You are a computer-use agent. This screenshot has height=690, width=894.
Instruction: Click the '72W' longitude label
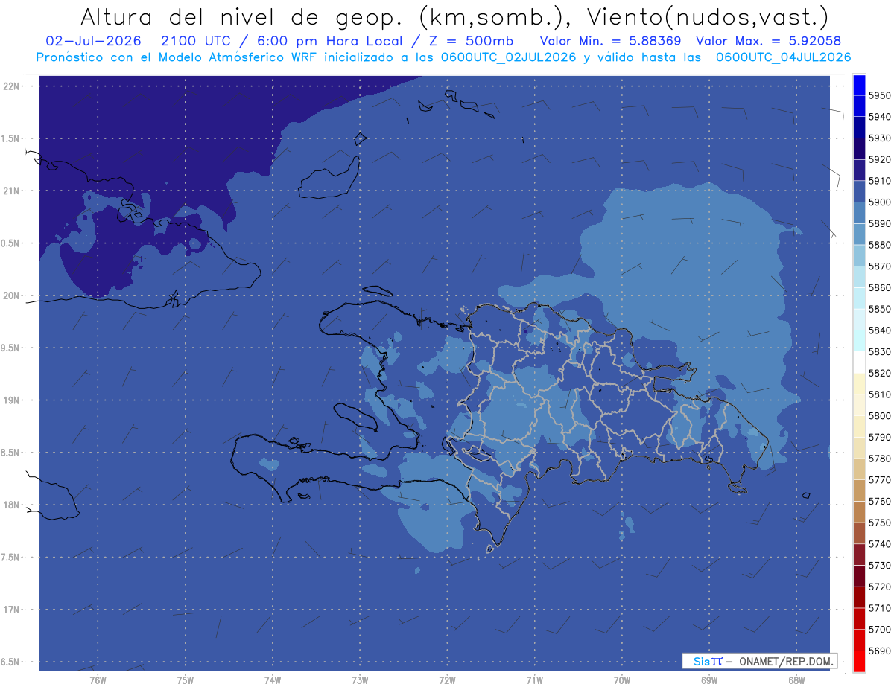click(447, 680)
